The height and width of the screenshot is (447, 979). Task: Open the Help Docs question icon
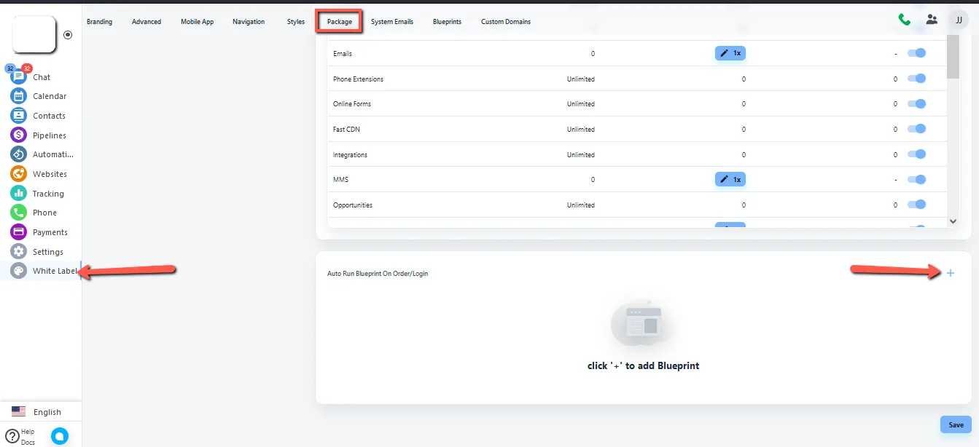[x=12, y=436]
